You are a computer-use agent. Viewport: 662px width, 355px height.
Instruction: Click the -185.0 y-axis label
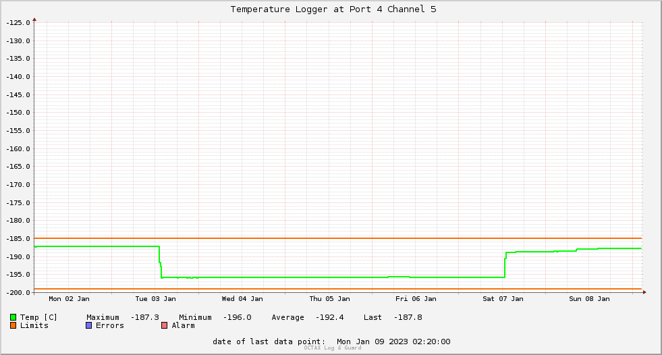point(18,239)
